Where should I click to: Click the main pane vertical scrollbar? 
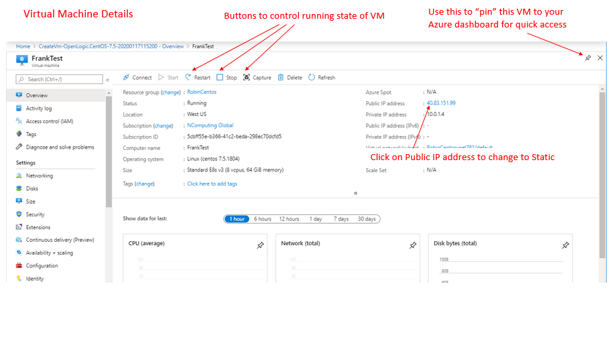click(x=602, y=175)
